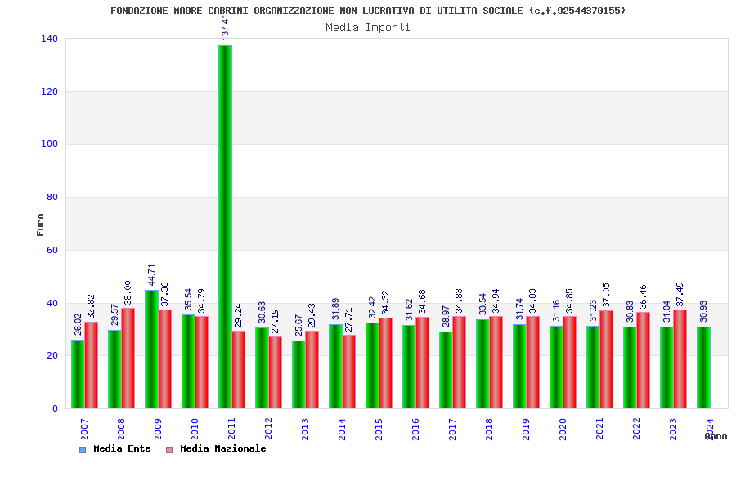This screenshot has height=490, width=736.
Task: Click the 2008 year axis label
Action: 121,429
